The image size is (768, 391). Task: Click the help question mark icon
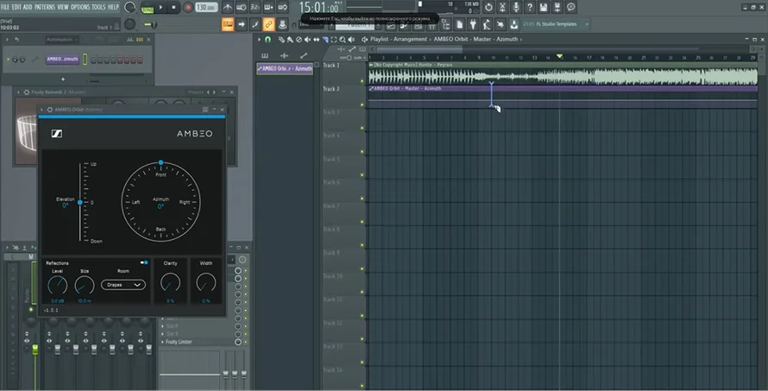pyautogui.click(x=530, y=7)
